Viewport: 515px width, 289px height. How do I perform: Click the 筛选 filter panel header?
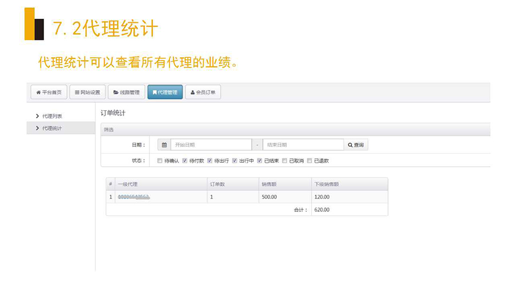click(295, 130)
